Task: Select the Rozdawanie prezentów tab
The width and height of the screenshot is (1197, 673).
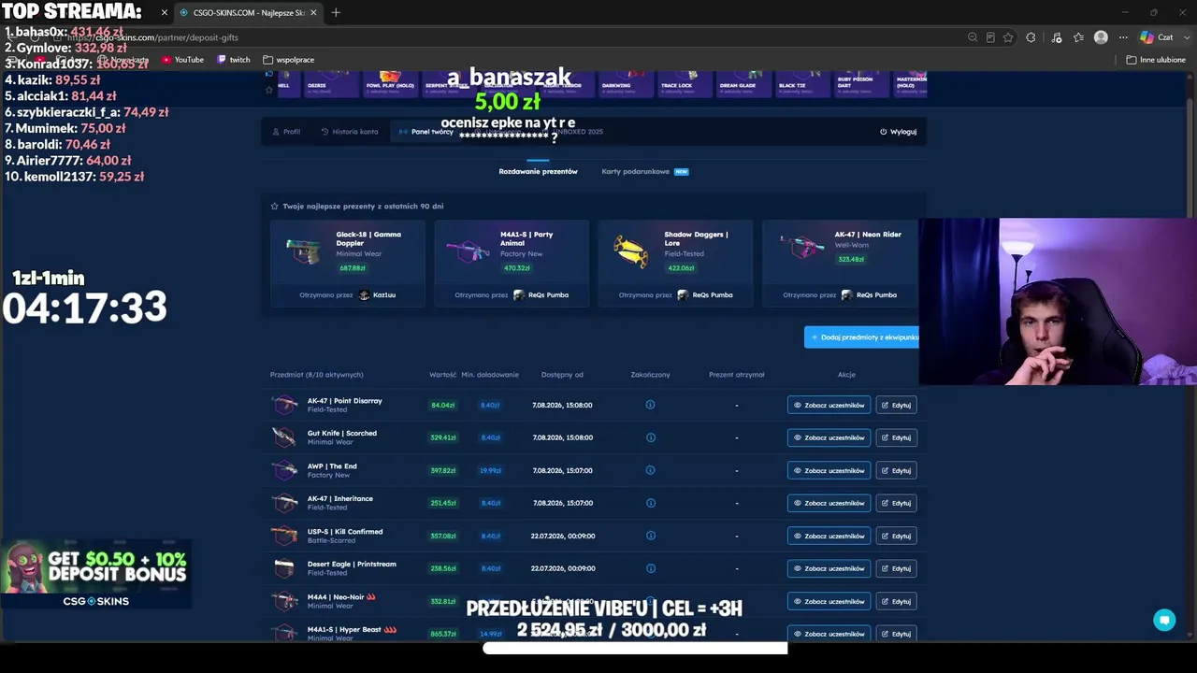Action: (x=538, y=172)
